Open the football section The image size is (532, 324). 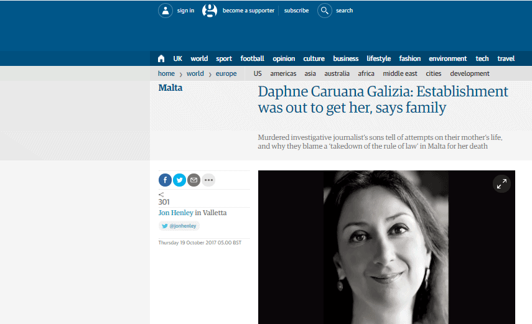[x=252, y=58]
